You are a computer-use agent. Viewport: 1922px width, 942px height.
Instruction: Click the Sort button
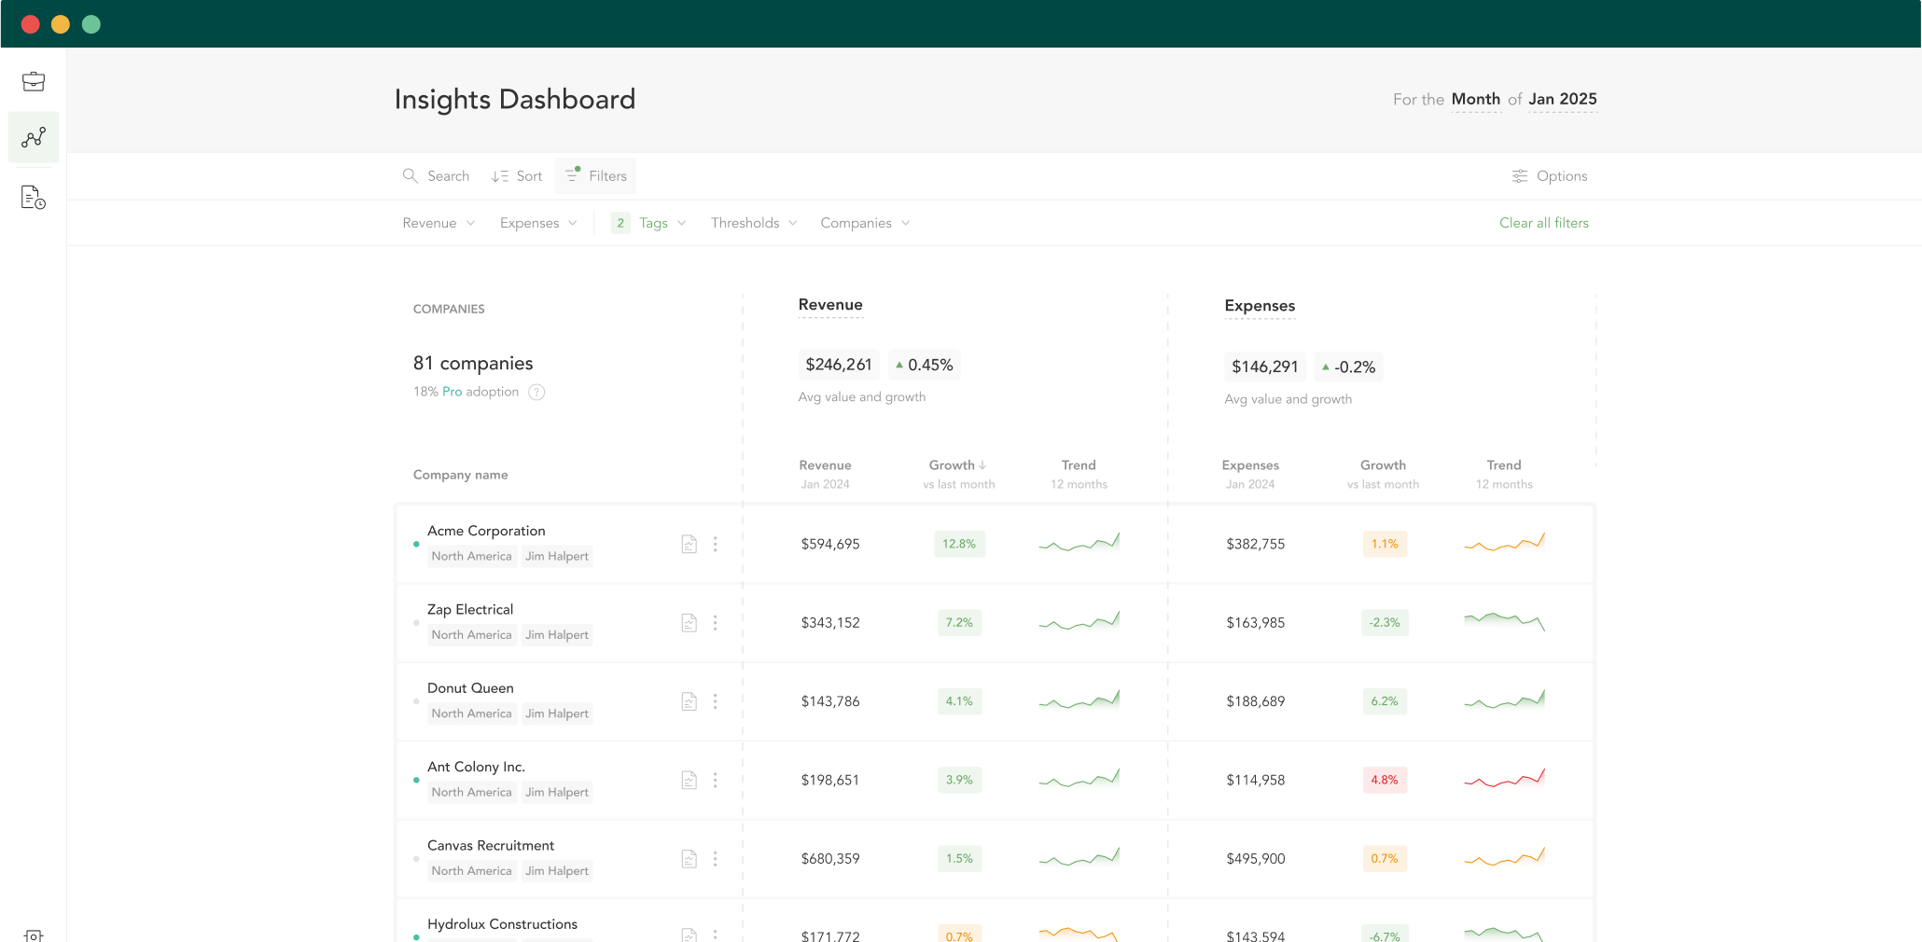[517, 176]
